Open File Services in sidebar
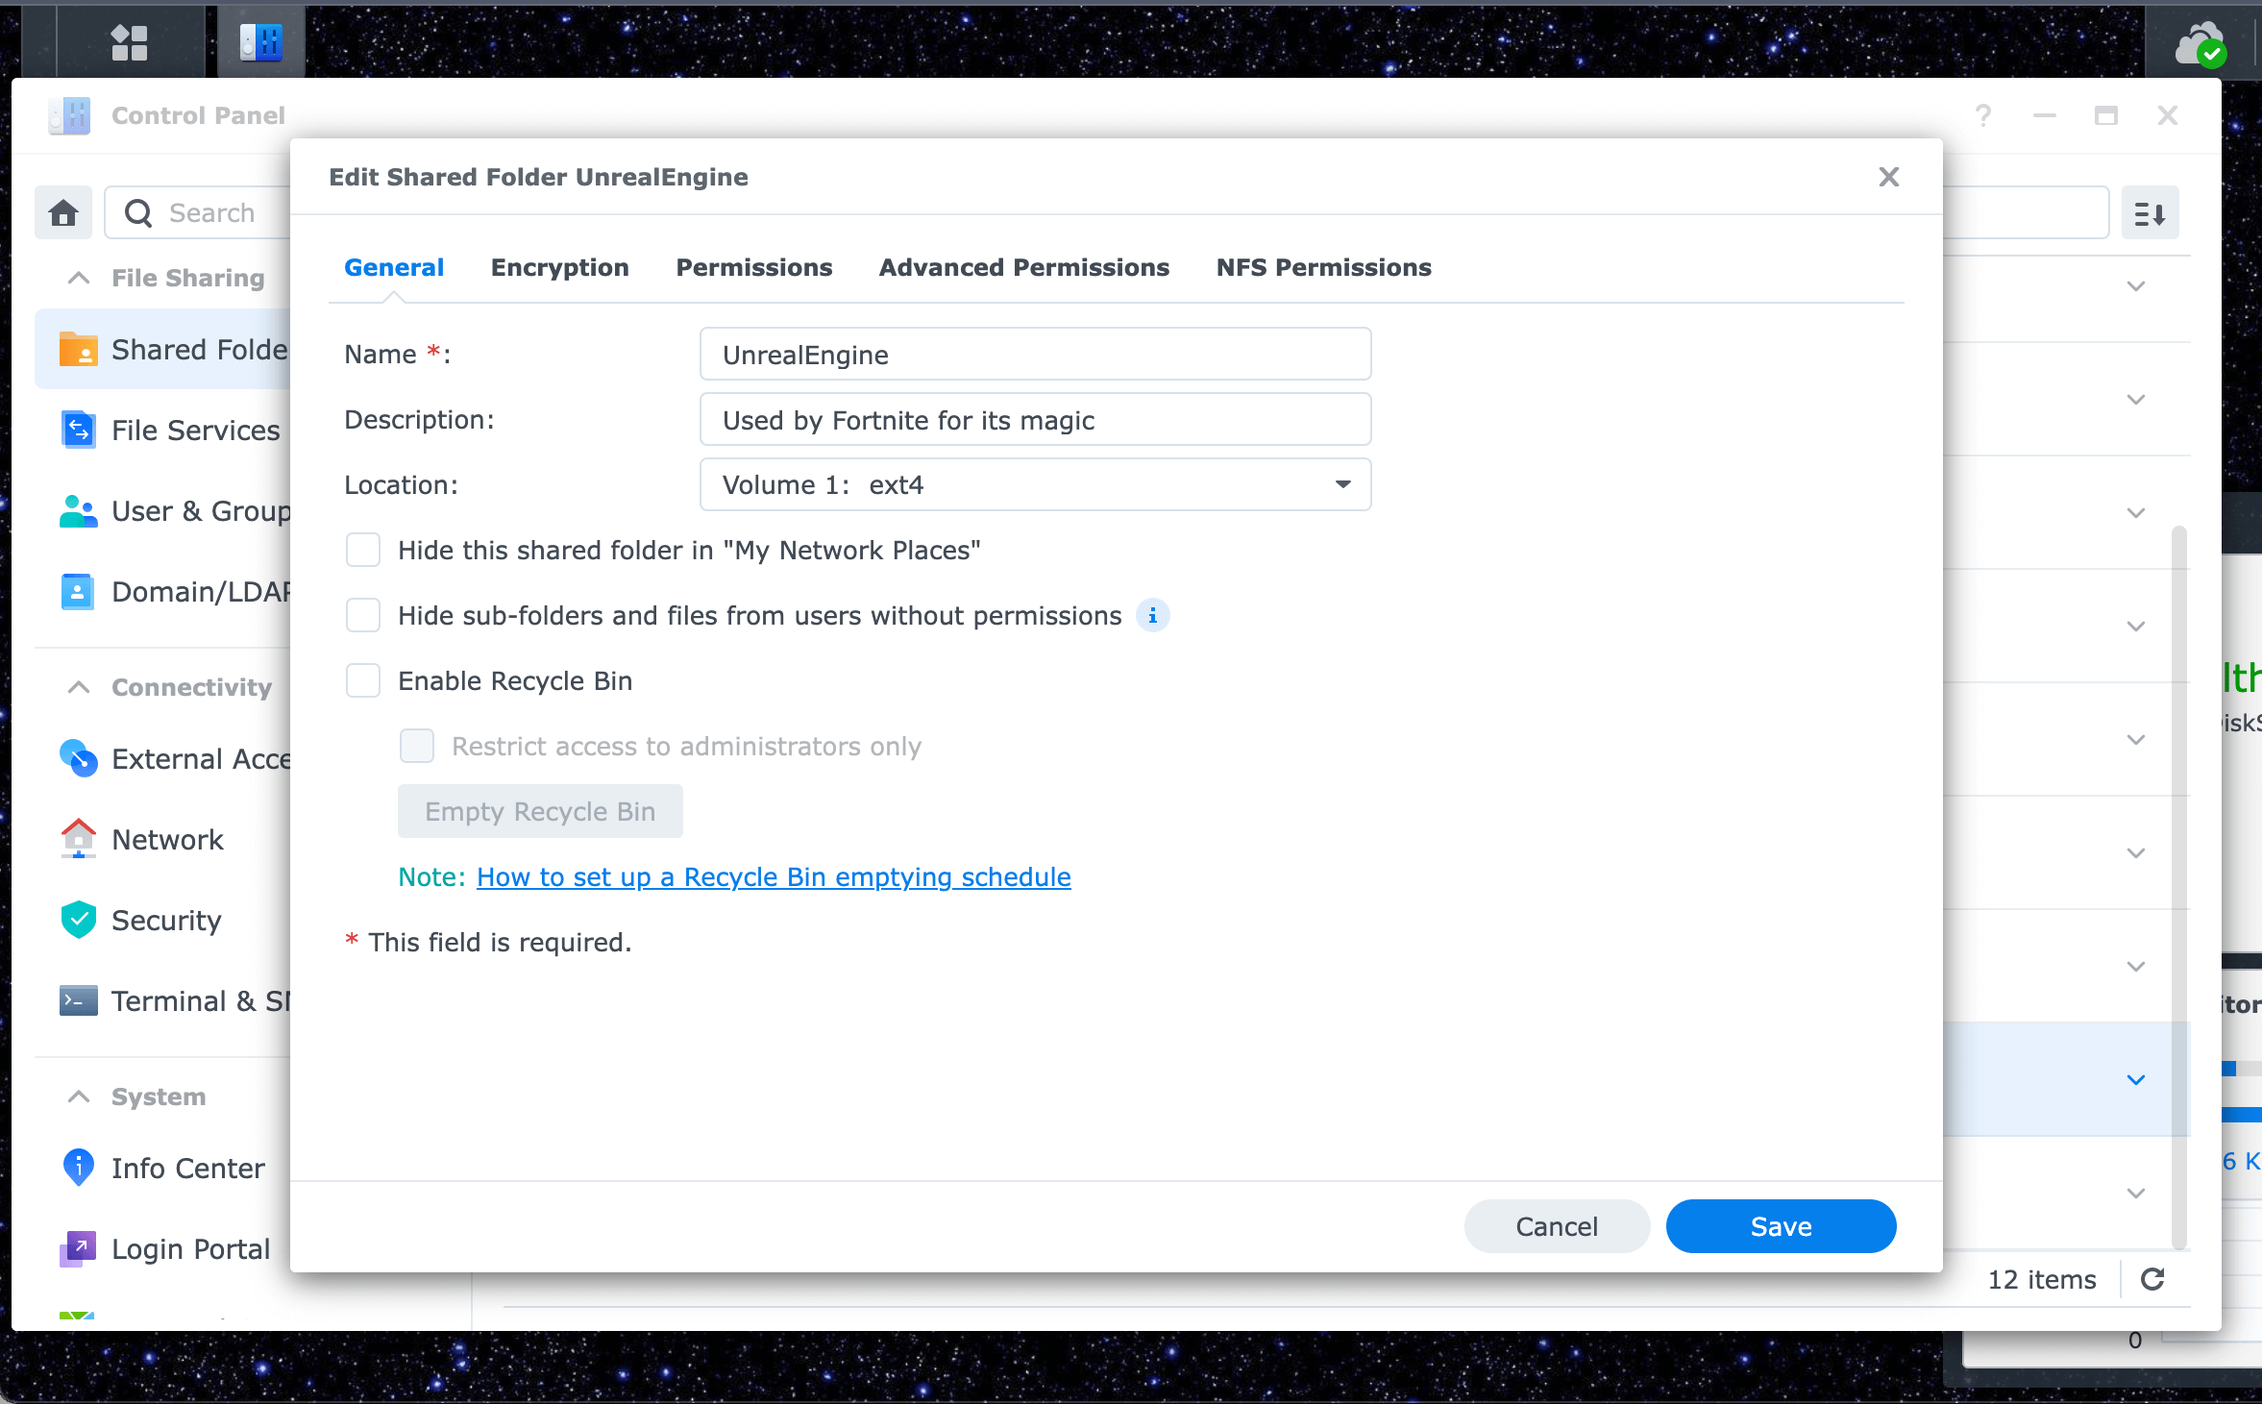 point(163,430)
